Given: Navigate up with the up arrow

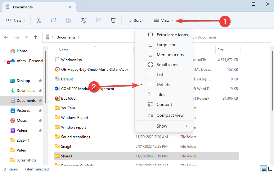Looking at the screenshot, I should click(36, 37).
